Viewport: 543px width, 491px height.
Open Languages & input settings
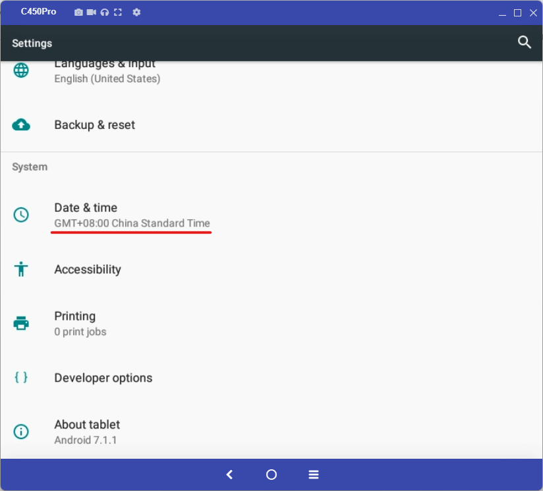pyautogui.click(x=107, y=71)
